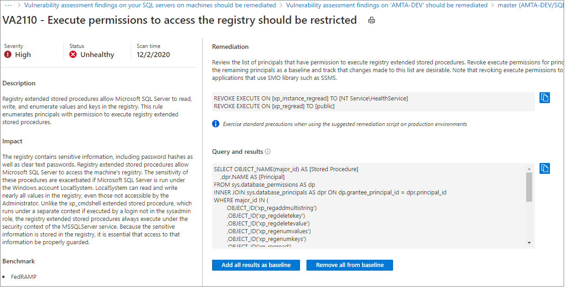Go to the 'AMTA-DEV' findings breadcrumb
Screen dimensions: 565x288
point(387,5)
